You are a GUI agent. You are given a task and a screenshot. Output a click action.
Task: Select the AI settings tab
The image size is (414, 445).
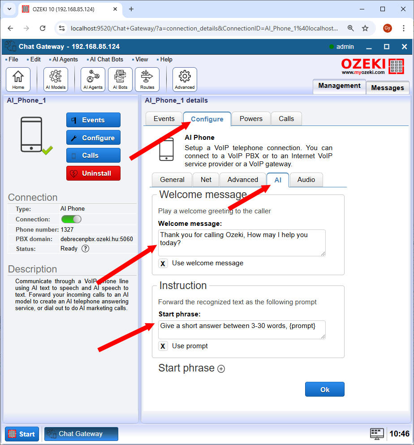pos(278,180)
